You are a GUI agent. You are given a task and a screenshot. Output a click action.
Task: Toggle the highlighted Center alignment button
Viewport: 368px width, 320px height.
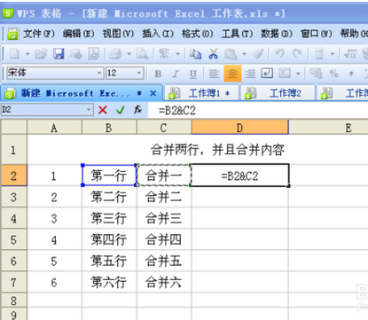click(232, 74)
